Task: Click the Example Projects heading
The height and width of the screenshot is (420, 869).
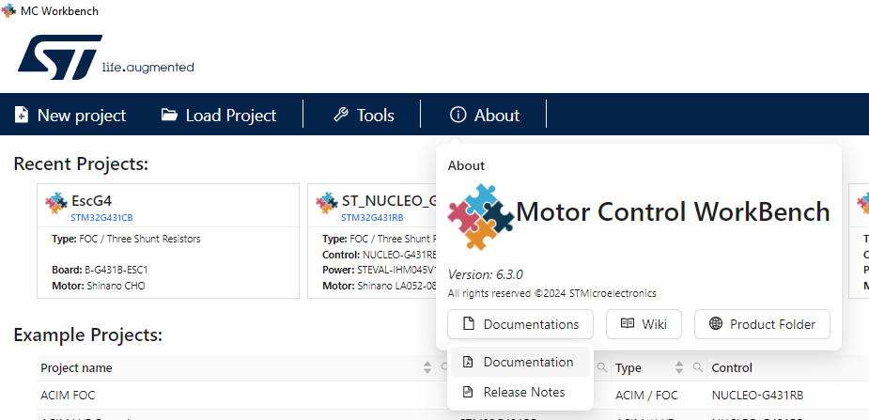Action: [88, 335]
